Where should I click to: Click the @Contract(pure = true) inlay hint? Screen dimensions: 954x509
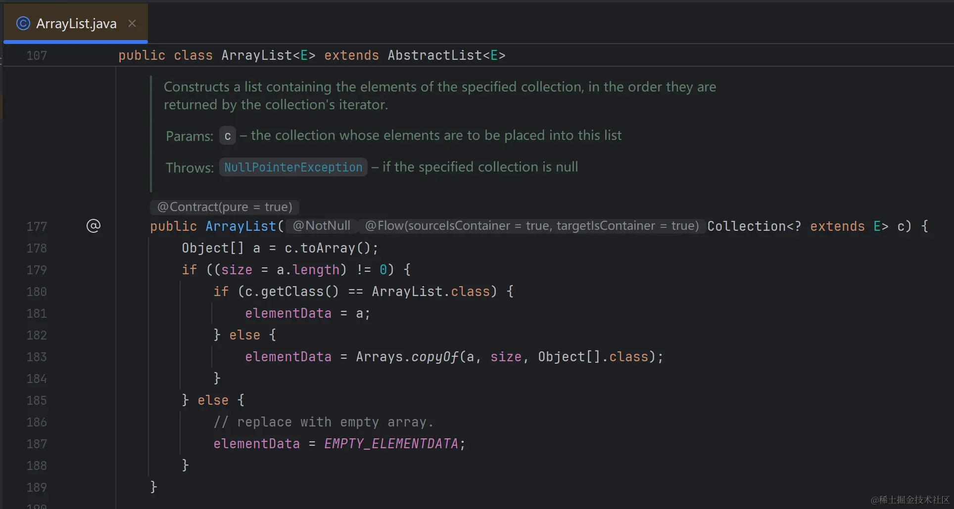(x=225, y=207)
